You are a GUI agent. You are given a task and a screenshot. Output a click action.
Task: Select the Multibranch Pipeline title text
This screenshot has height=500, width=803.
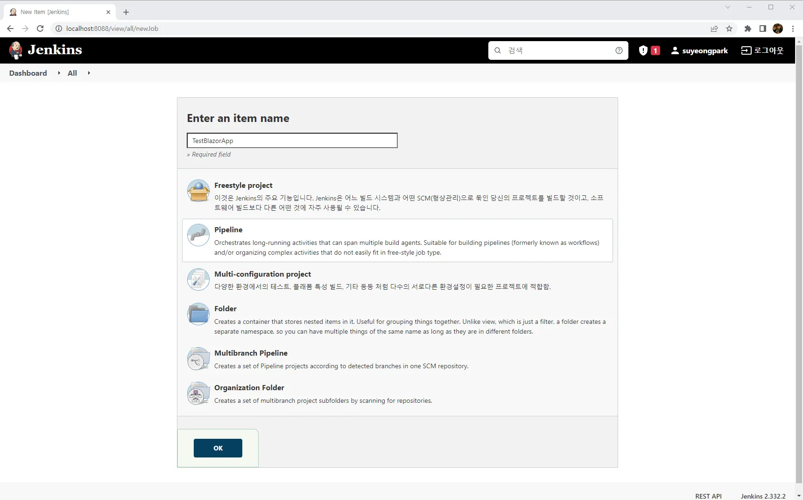[x=251, y=353]
